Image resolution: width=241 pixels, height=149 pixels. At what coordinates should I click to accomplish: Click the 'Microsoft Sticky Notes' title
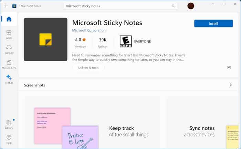(107, 23)
